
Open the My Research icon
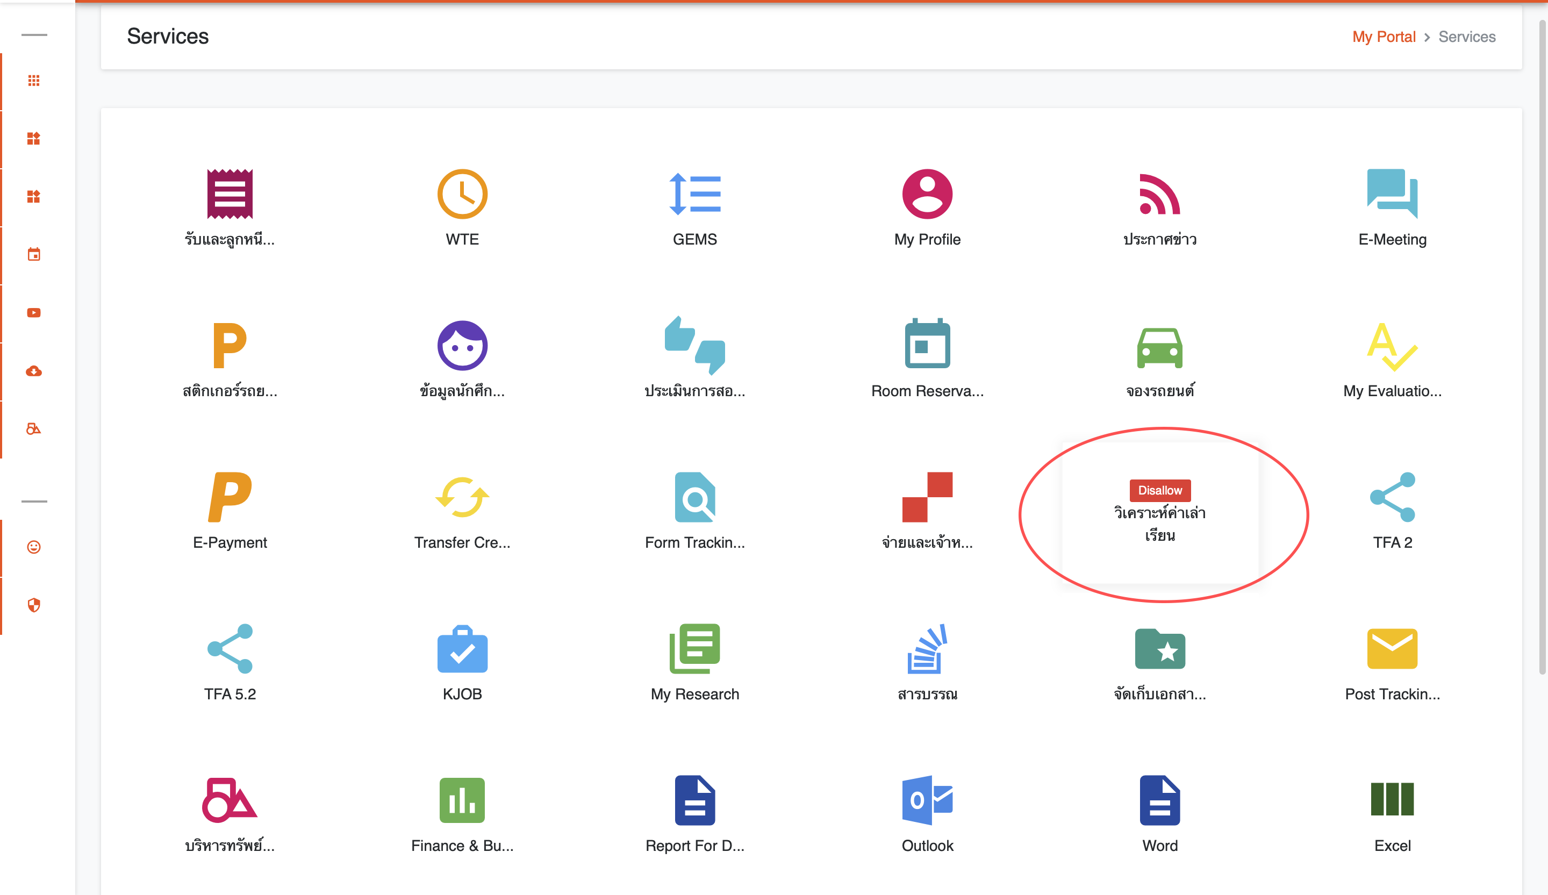[x=694, y=649]
